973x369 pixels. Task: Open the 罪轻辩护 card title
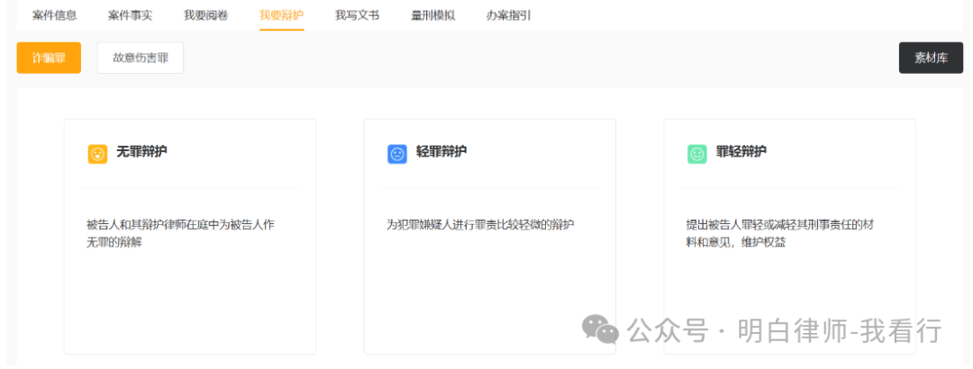(741, 151)
